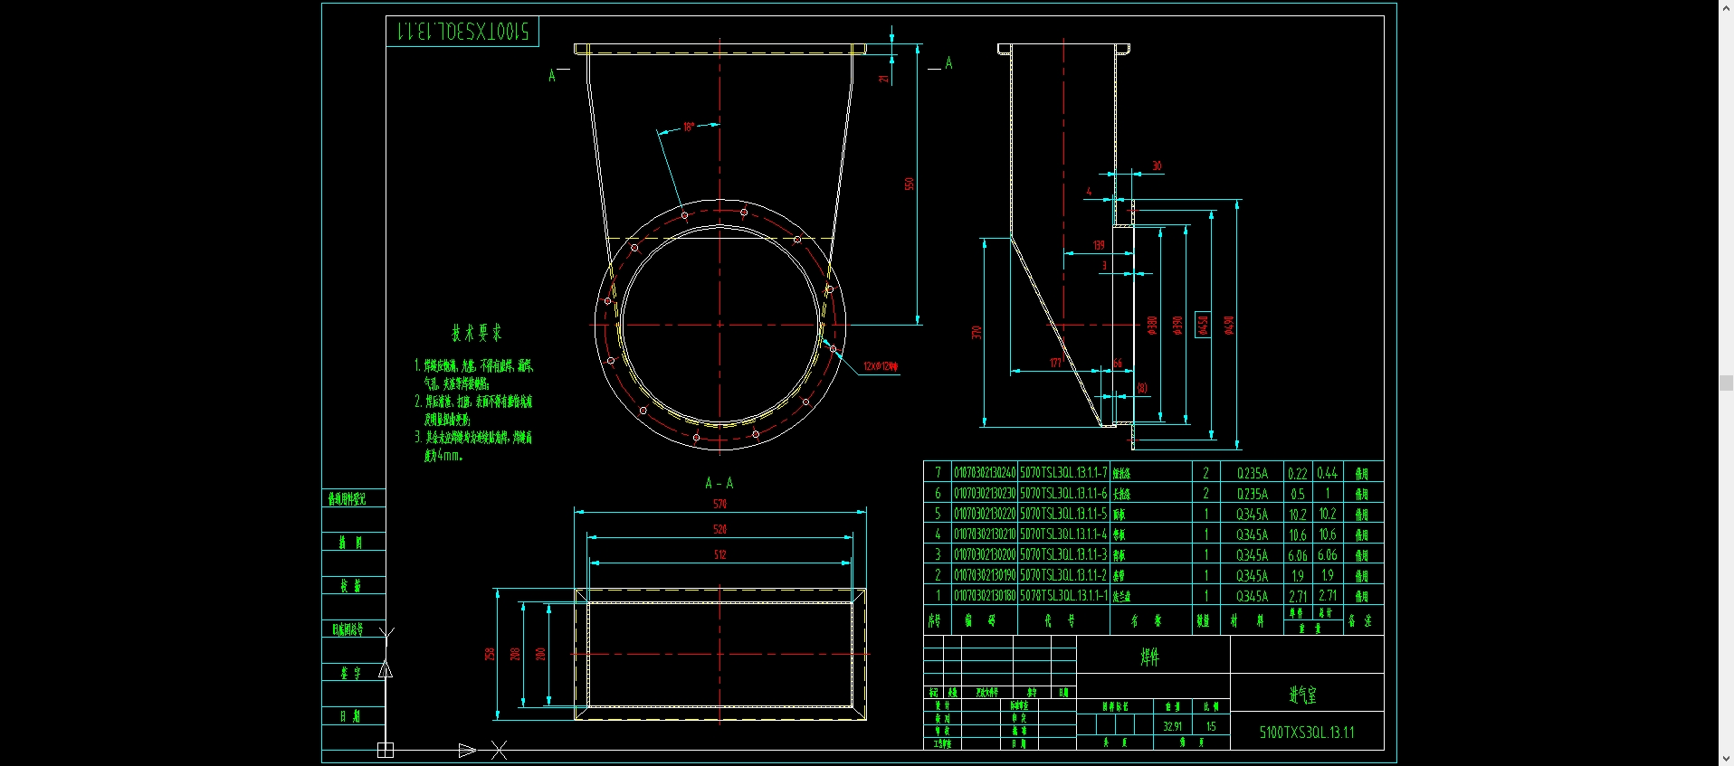
Task: Select the 12Xφ12 hole callout
Action: click(x=881, y=366)
